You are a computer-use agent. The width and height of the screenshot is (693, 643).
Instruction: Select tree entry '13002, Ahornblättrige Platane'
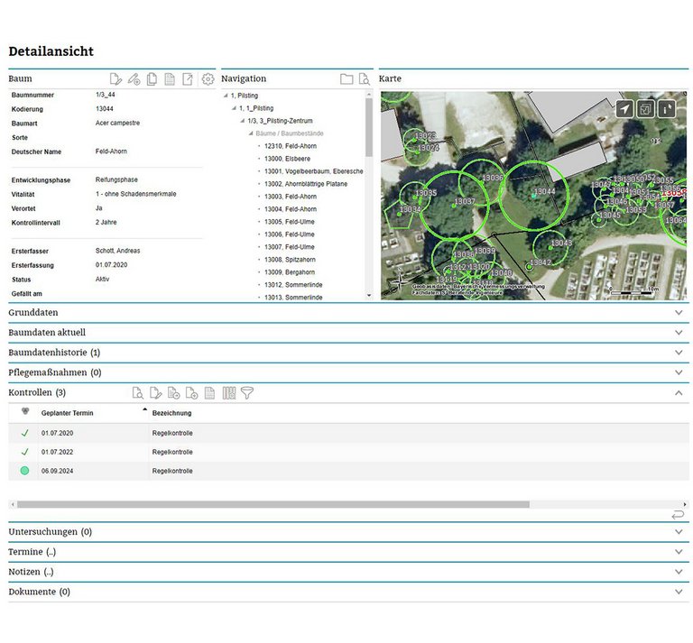[306, 184]
